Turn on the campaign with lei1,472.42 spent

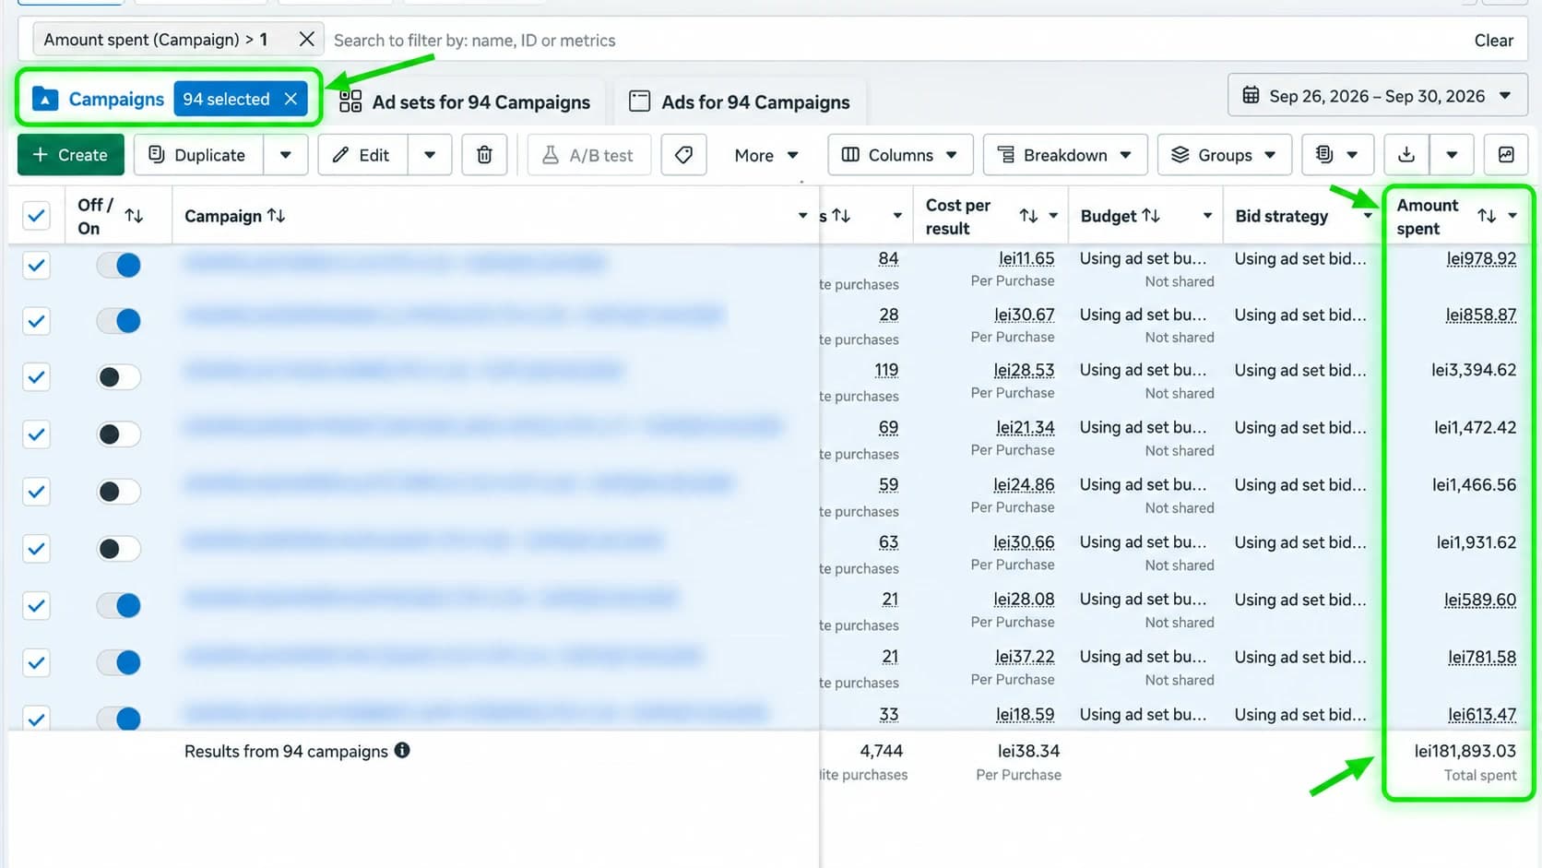click(x=119, y=434)
